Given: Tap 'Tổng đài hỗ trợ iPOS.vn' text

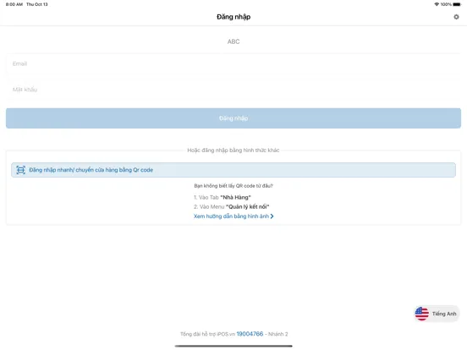Looking at the screenshot, I should 207,334.
